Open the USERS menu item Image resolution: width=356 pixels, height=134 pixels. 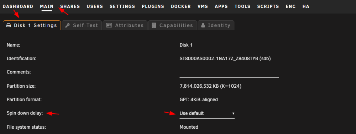point(95,6)
